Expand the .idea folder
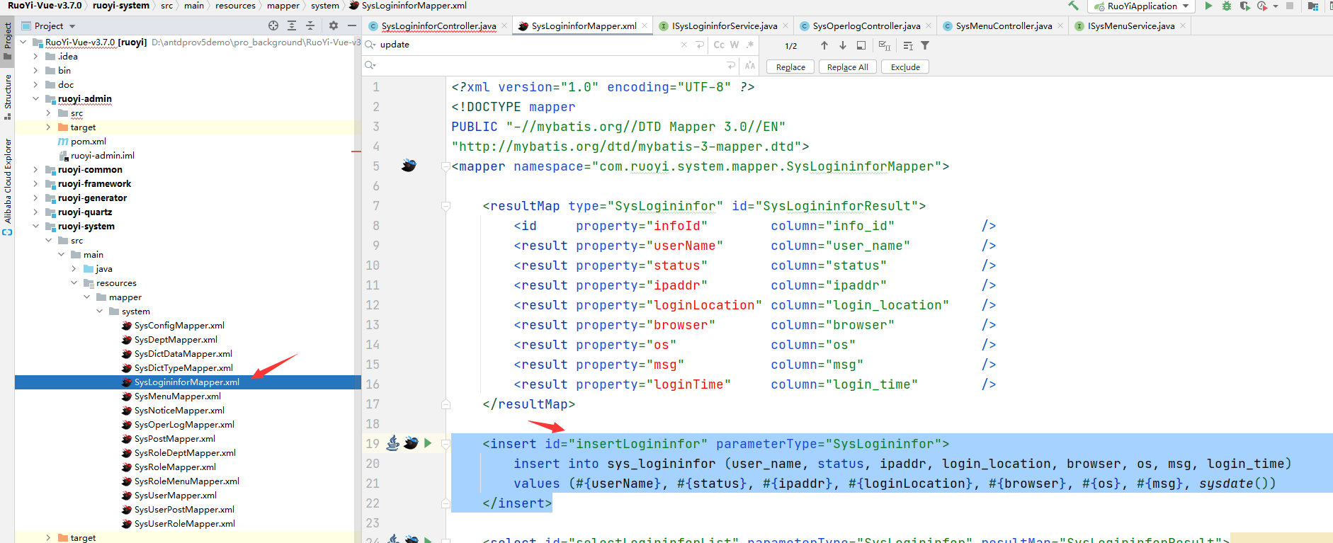Image resolution: width=1333 pixels, height=543 pixels. [x=35, y=56]
